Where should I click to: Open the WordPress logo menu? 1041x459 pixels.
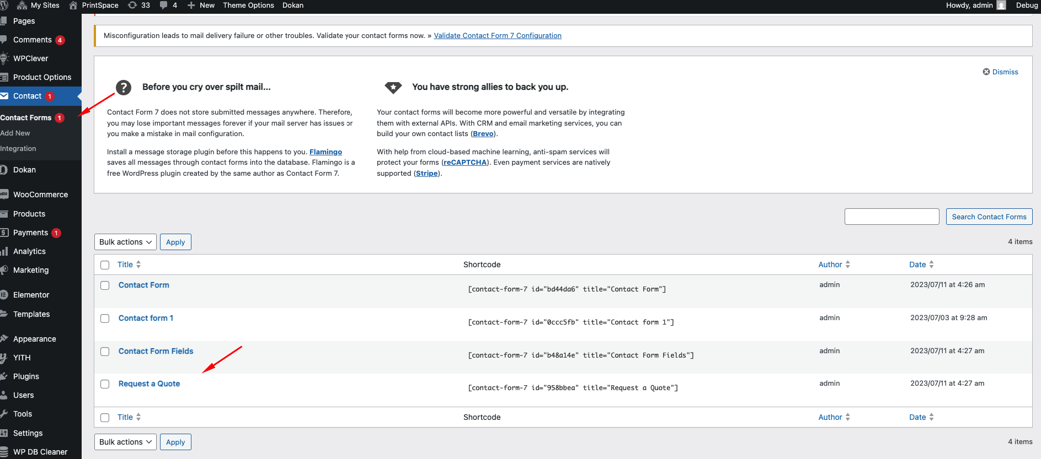(x=3, y=5)
